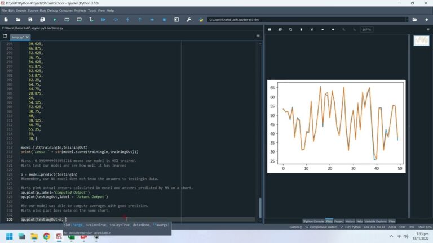Show the previous plot

(322, 29)
